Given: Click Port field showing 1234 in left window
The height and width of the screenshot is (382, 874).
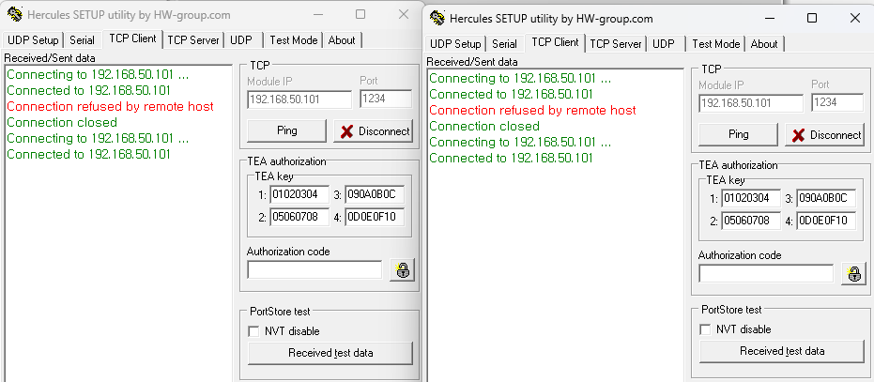Looking at the screenshot, I should (x=386, y=99).
